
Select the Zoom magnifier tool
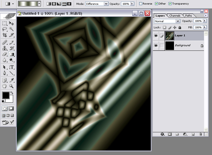tap(12, 86)
